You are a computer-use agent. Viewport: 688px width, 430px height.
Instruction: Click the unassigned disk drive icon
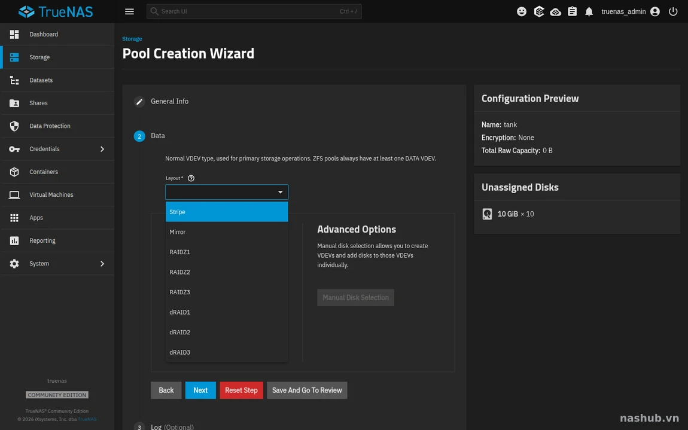(487, 214)
